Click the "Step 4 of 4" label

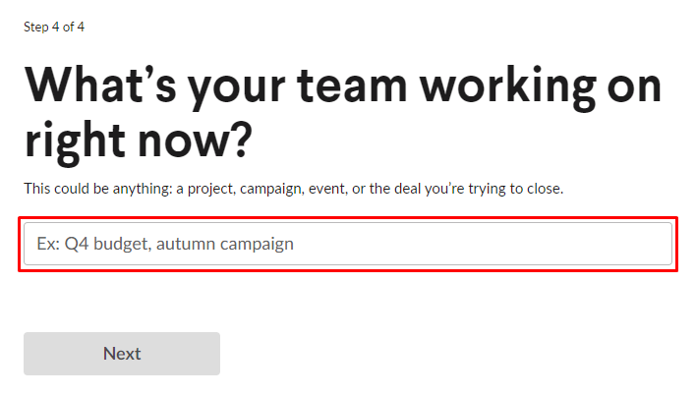pos(54,27)
